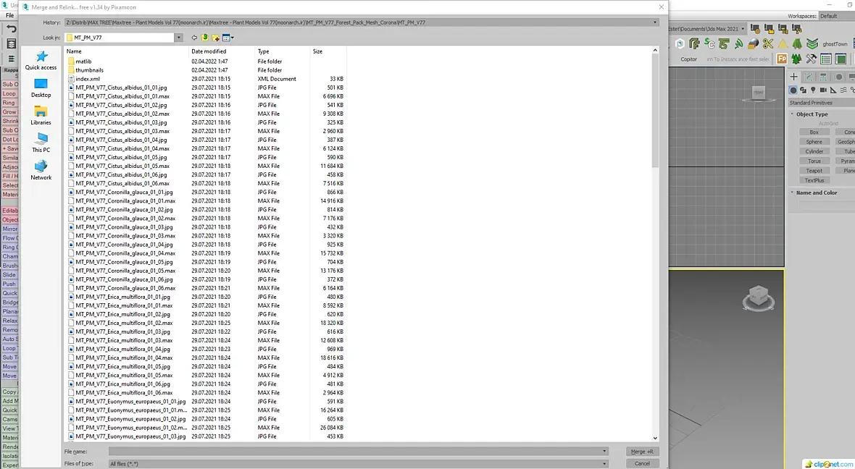Viewport: 855px width, 469px height.
Task: Open the layers stack icon in 3ds Max
Action: 12,43
